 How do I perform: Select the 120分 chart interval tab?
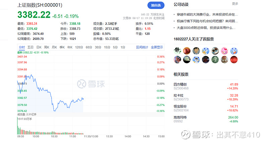[x=79, y=47]
